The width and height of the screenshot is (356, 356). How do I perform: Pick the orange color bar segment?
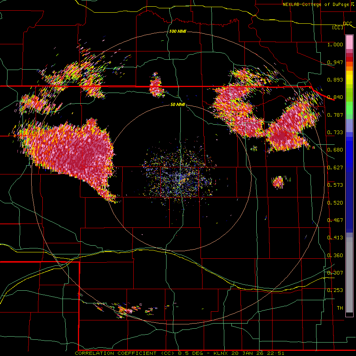[x=349, y=68]
